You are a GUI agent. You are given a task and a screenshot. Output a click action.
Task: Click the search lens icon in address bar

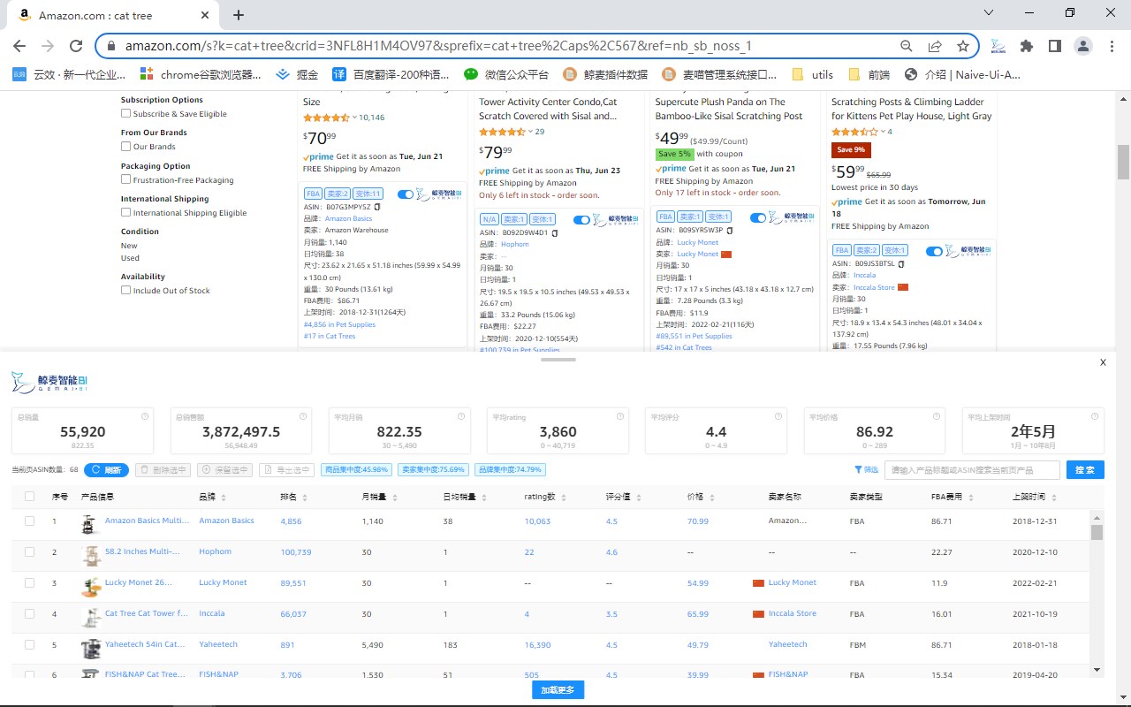[x=907, y=46]
